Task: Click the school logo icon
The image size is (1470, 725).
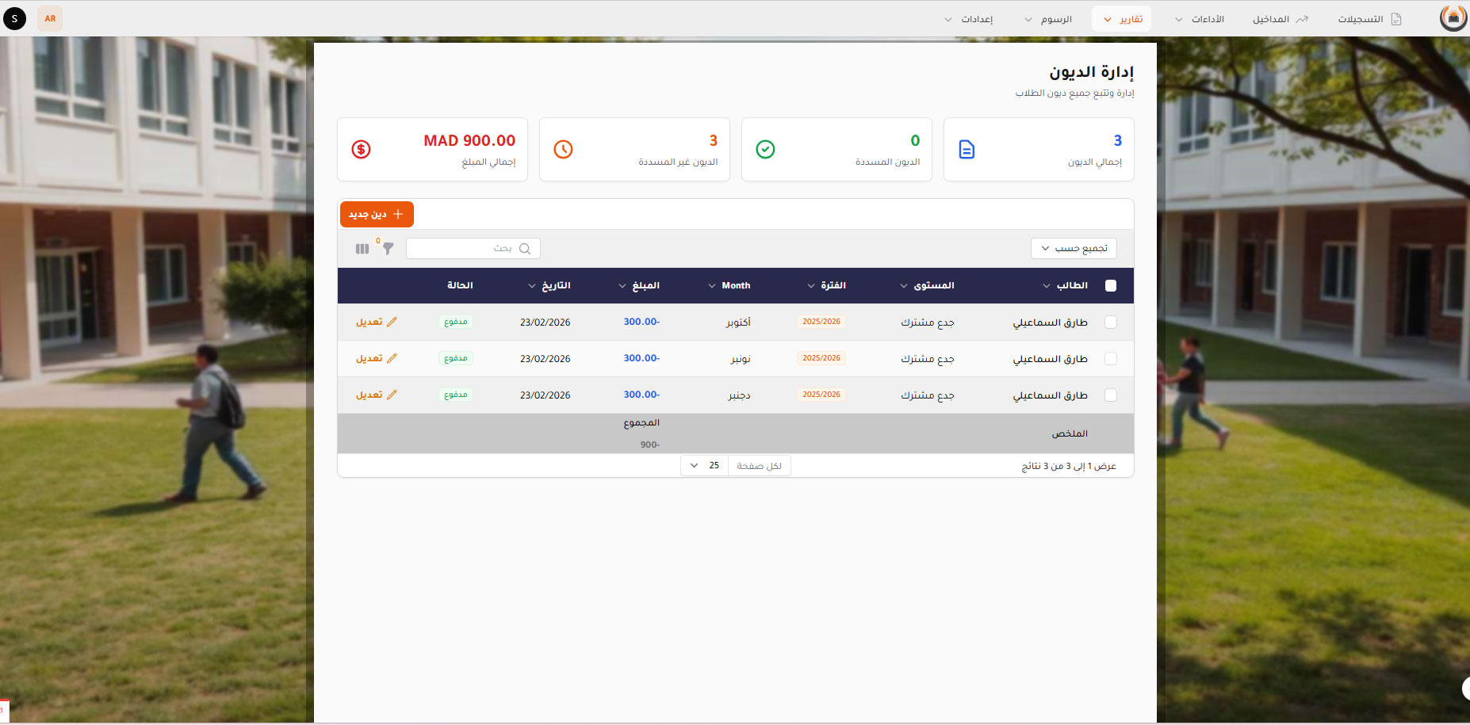Action: [x=1453, y=18]
